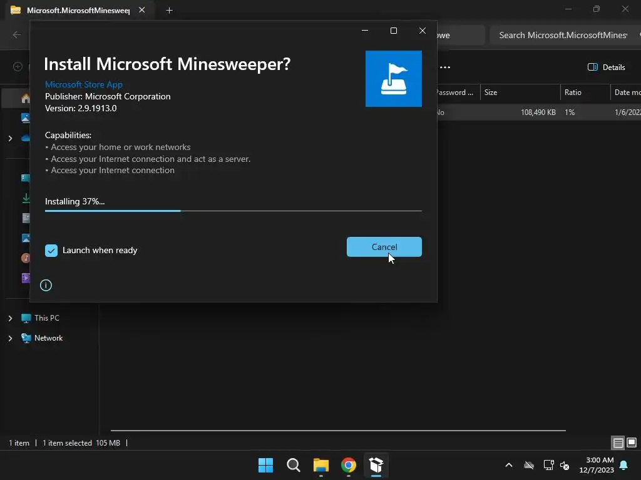Image resolution: width=641 pixels, height=480 pixels.
Task: Open the clock showing 3:00 AM
Action: pyautogui.click(x=597, y=465)
